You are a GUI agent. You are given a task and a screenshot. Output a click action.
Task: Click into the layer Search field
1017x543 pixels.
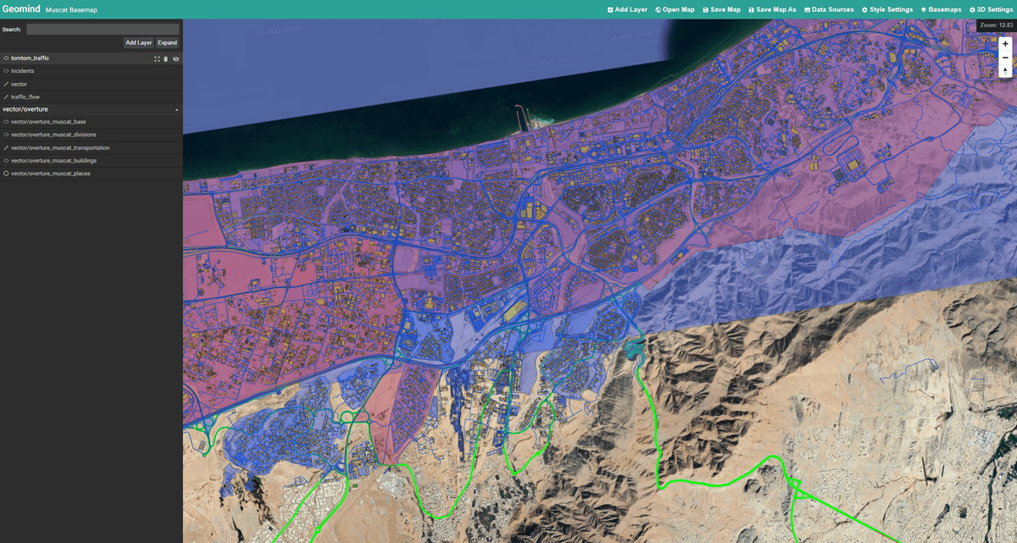click(x=102, y=29)
